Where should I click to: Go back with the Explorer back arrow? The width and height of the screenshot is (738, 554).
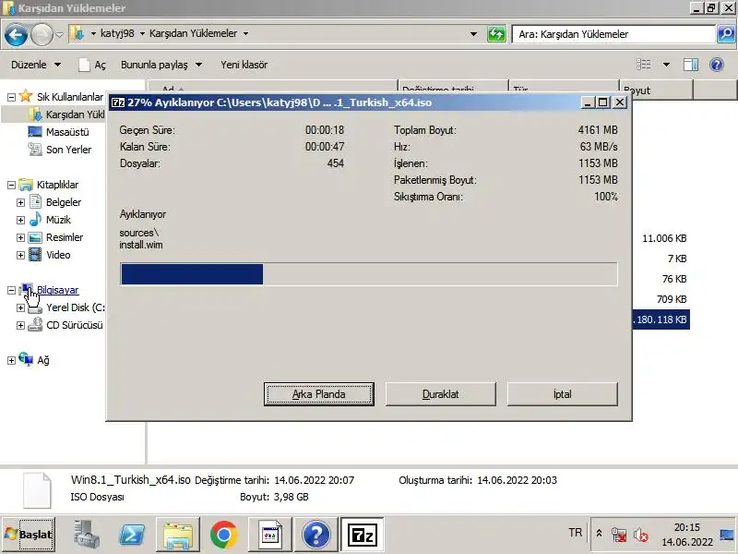click(16, 34)
